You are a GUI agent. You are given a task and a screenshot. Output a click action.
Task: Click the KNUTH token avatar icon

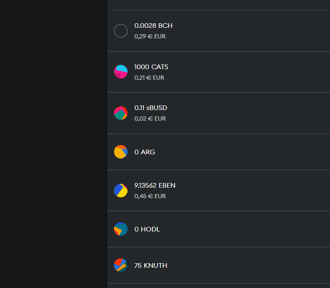point(120,265)
